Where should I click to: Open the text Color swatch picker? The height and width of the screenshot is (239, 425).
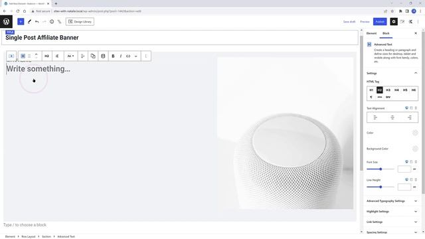(415, 133)
